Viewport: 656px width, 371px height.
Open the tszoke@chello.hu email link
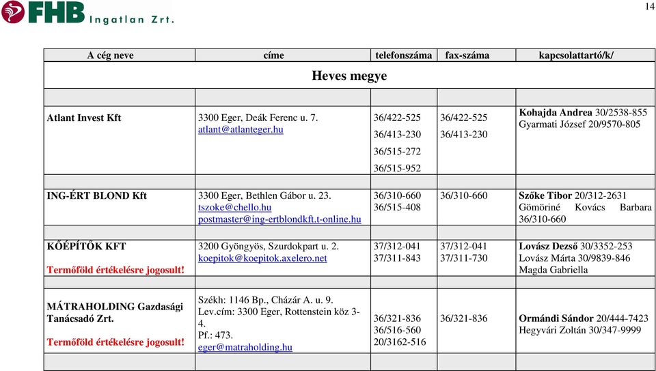[x=234, y=207]
